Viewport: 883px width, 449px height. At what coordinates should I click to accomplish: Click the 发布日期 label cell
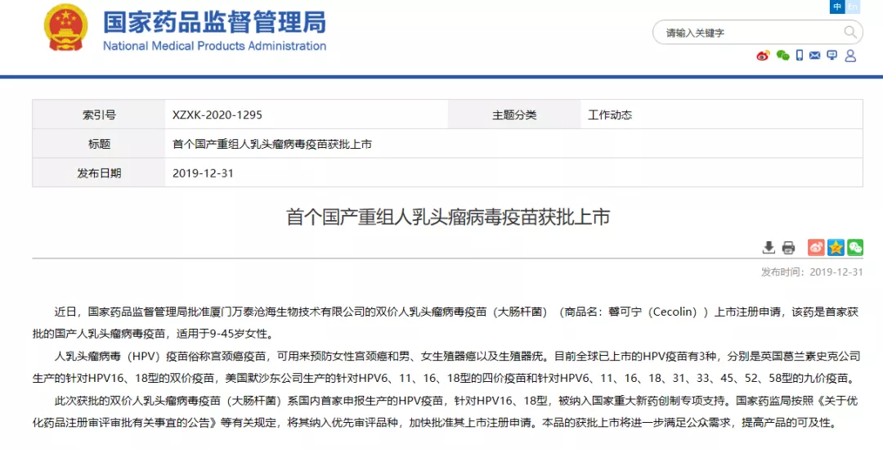pos(99,173)
